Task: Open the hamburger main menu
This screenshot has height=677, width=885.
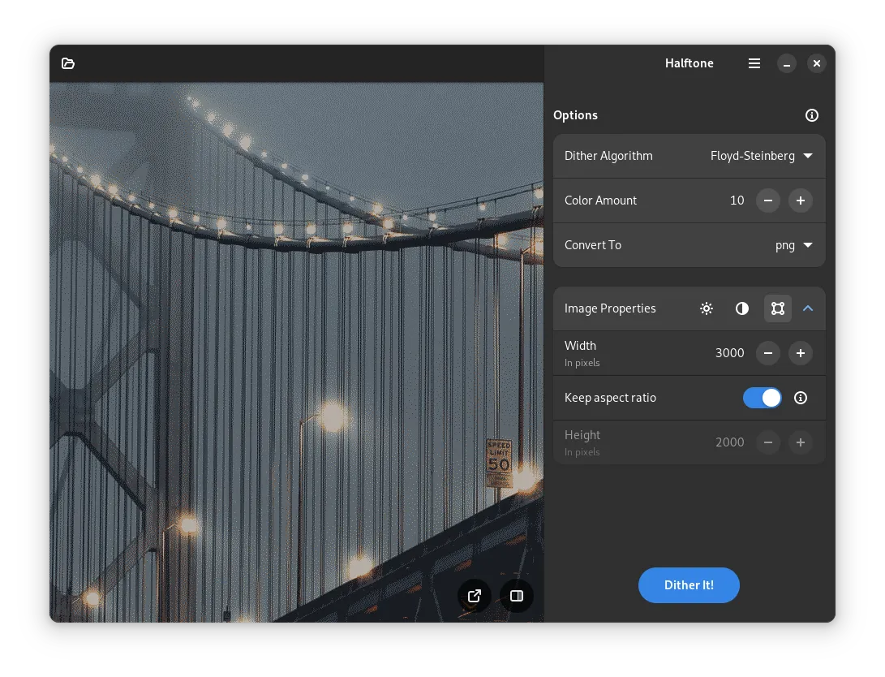Action: click(x=754, y=63)
